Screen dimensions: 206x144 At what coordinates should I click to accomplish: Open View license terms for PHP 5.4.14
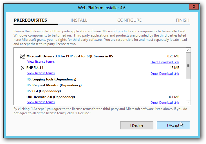coord(41,73)
